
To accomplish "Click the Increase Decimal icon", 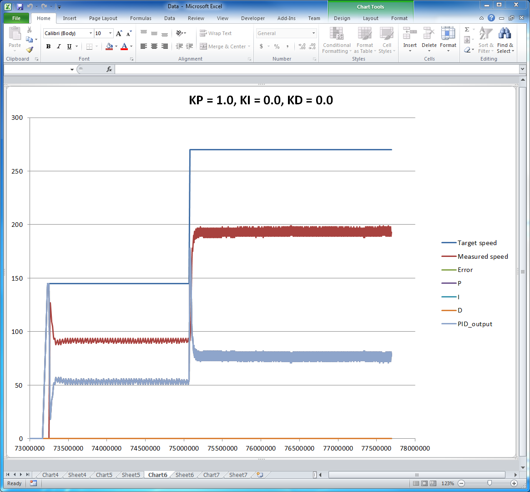I will pyautogui.click(x=302, y=46).
